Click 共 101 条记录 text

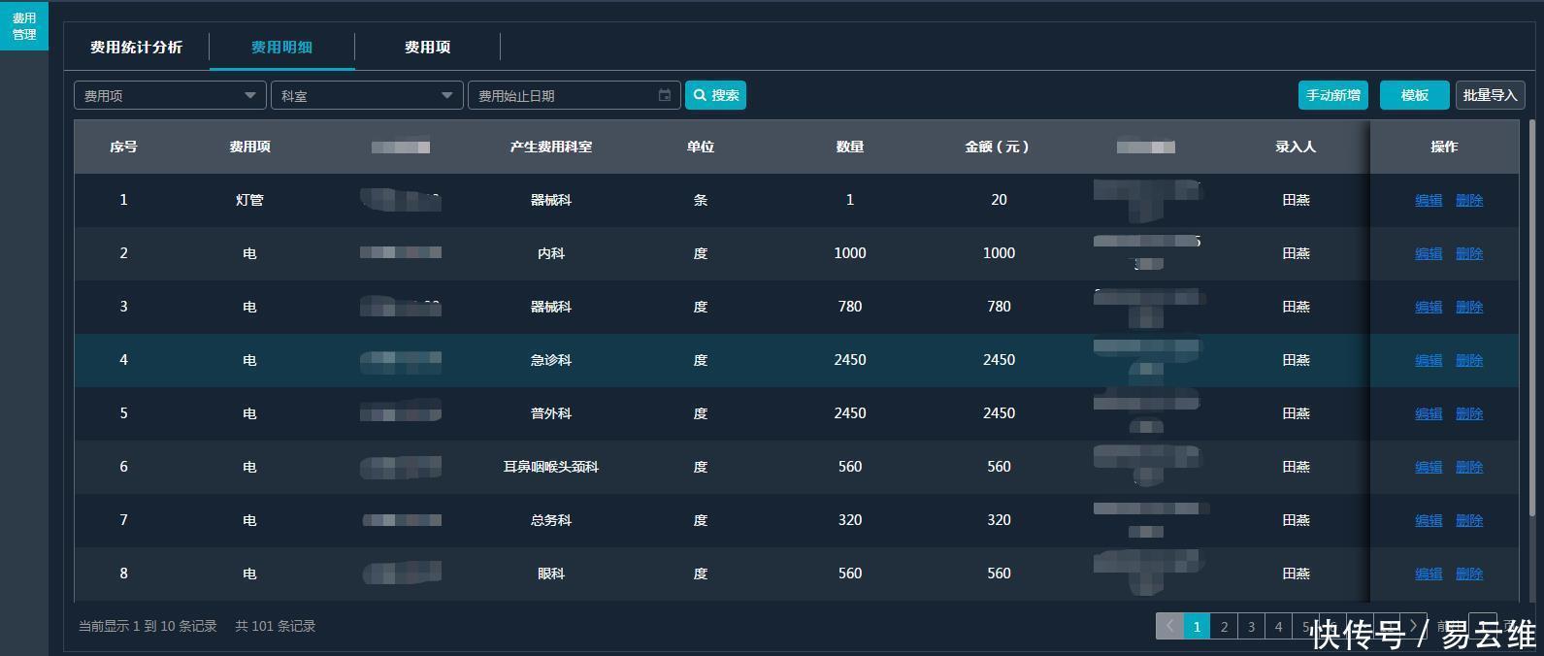[x=276, y=626]
